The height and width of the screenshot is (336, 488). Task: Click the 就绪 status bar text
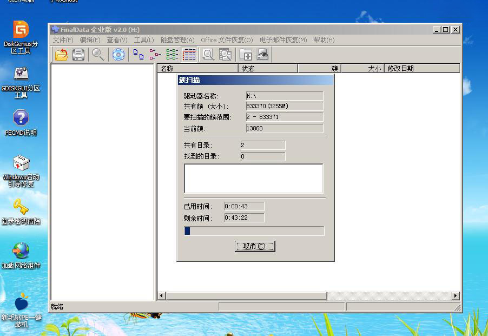click(x=57, y=307)
